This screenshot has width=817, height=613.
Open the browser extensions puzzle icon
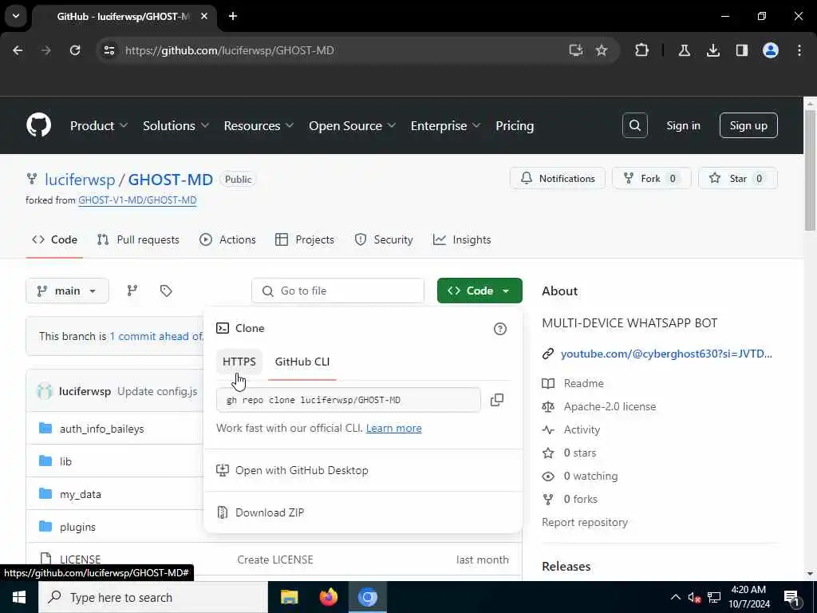(x=642, y=50)
